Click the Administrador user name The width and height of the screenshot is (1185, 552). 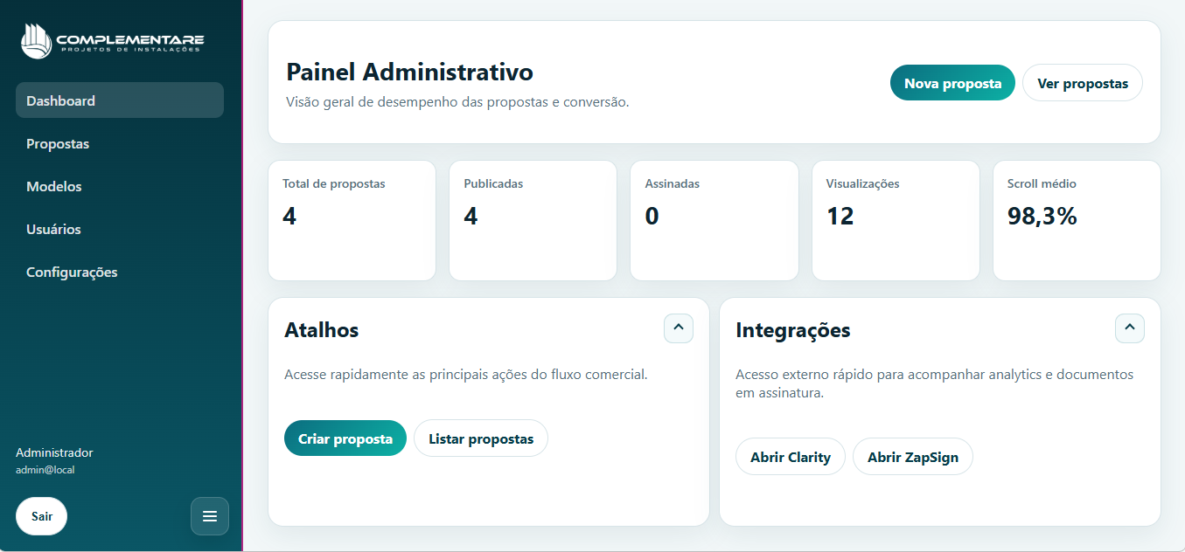tap(54, 452)
